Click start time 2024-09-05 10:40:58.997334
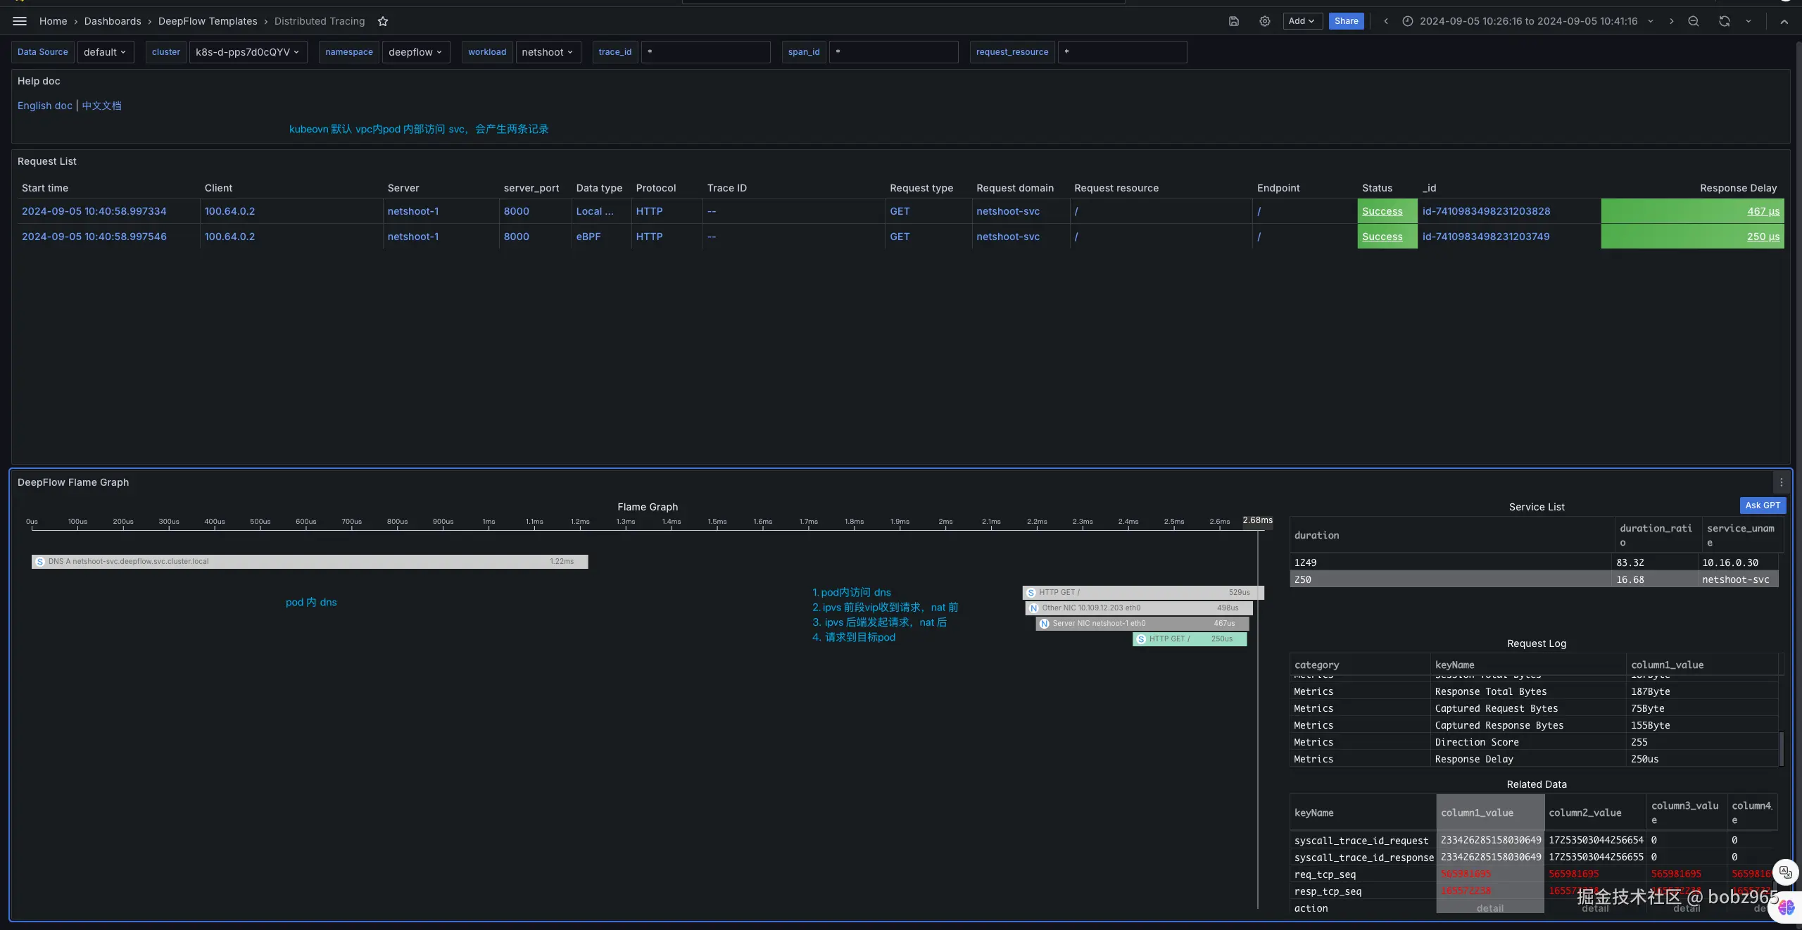Viewport: 1802px width, 930px height. coord(94,211)
